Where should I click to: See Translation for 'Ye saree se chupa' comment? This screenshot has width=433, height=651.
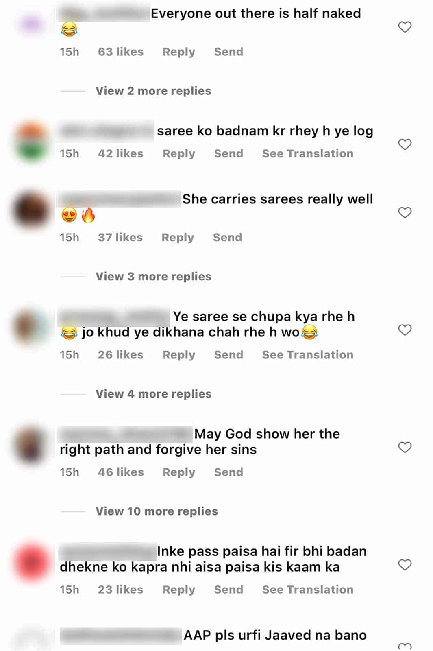(308, 355)
